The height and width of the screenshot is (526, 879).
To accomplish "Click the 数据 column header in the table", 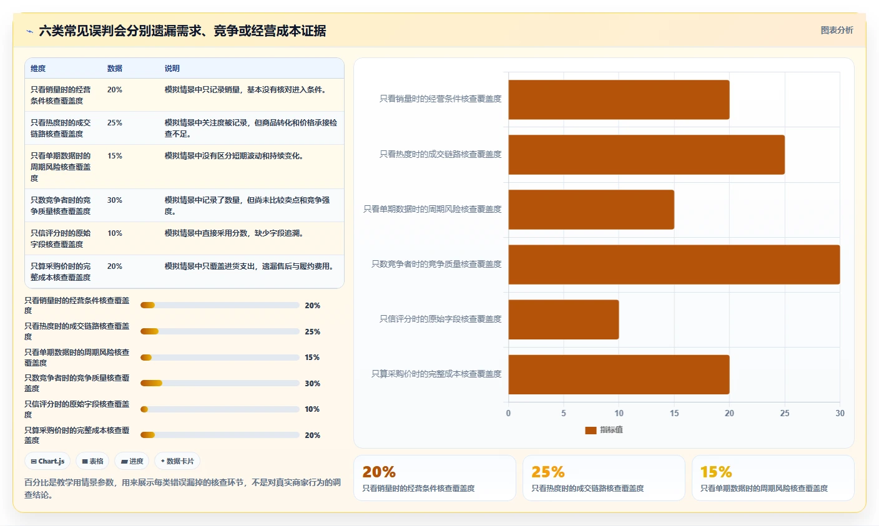I will coord(114,68).
